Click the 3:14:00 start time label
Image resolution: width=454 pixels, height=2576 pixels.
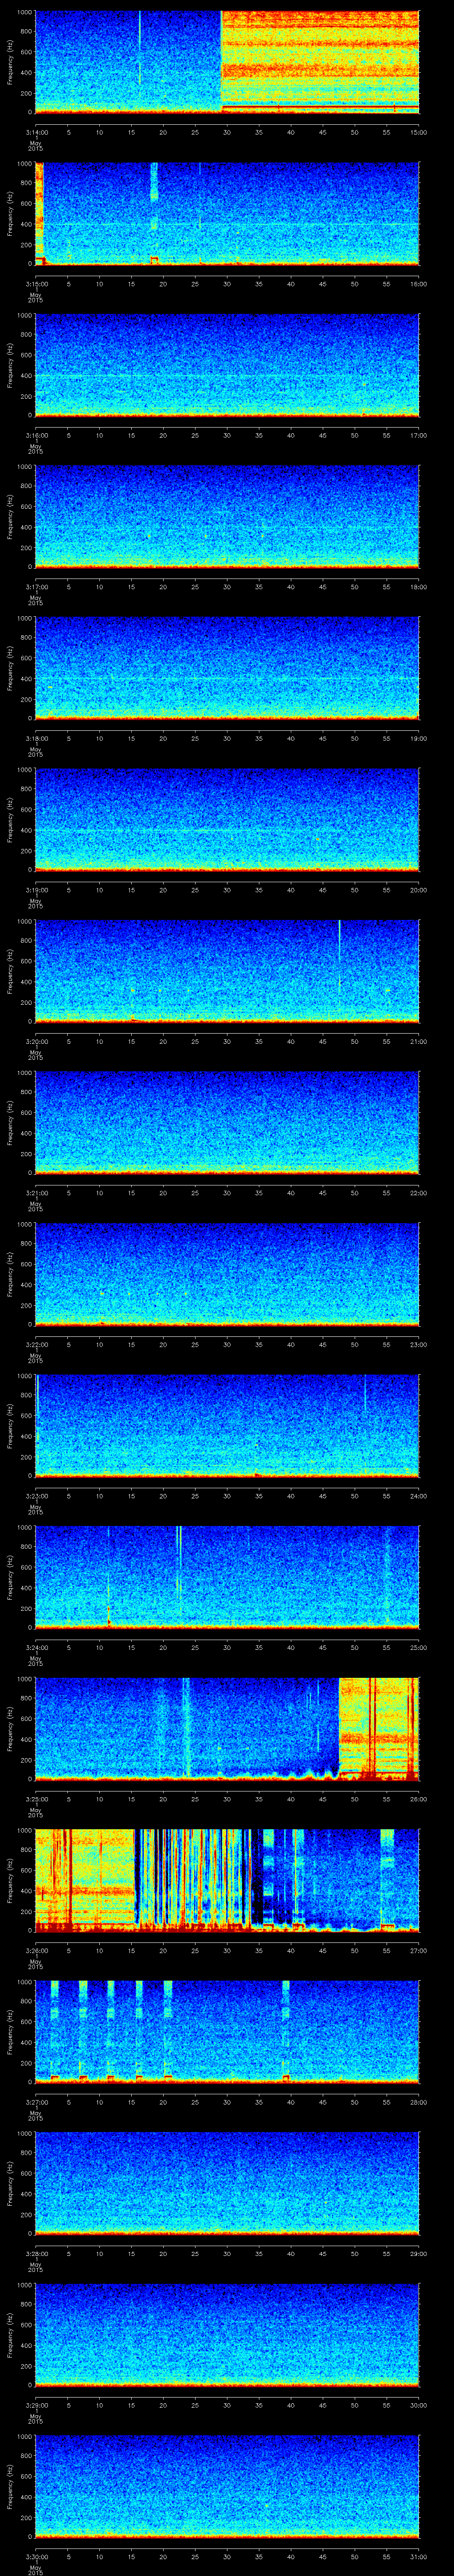[36, 131]
